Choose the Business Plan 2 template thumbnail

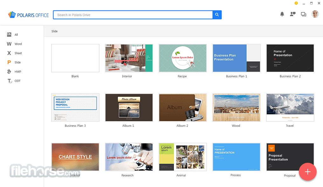(x=290, y=58)
